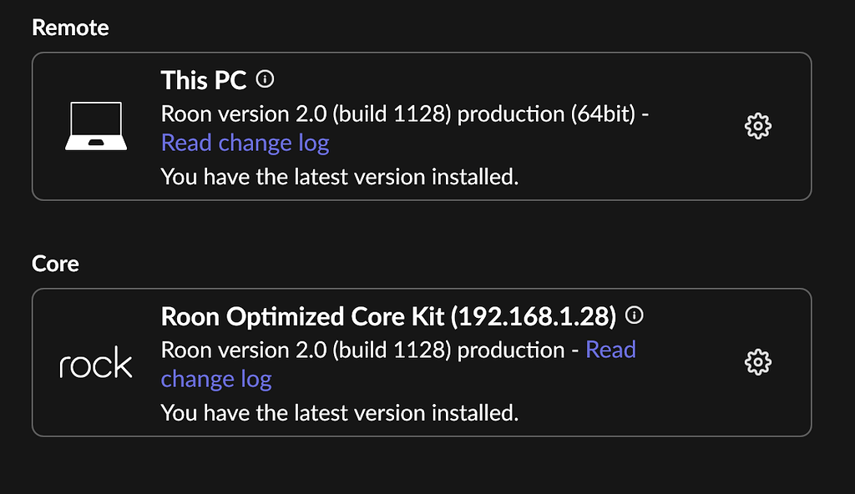Read change log for This PC remote
This screenshot has width=855, height=494.
[x=245, y=143]
